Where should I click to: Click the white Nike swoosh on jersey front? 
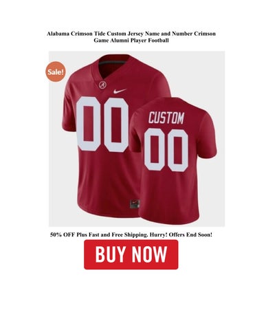(120, 91)
